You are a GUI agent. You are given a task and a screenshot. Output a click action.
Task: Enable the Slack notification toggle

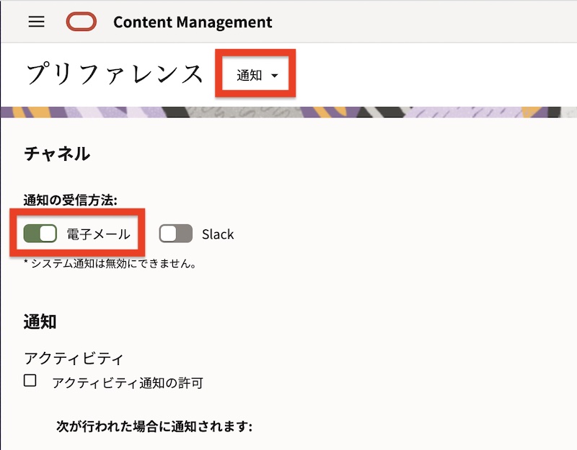click(x=176, y=234)
